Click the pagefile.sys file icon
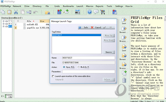 tap(24, 28)
